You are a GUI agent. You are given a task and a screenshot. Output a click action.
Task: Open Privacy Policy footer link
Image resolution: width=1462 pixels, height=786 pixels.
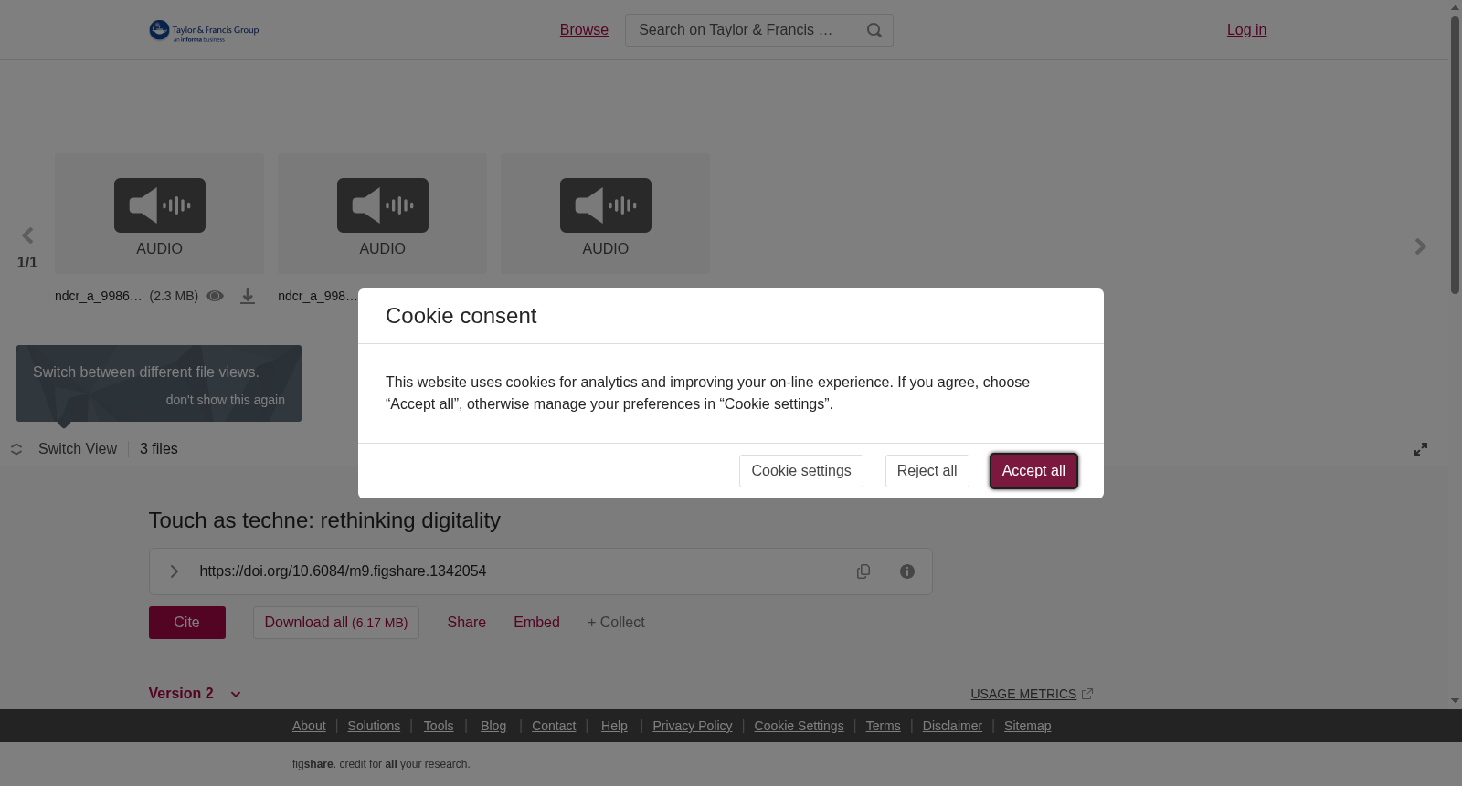[693, 726]
